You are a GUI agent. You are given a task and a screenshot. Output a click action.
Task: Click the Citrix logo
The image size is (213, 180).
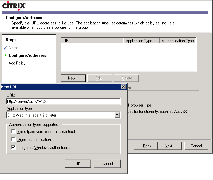(x=14, y=6)
